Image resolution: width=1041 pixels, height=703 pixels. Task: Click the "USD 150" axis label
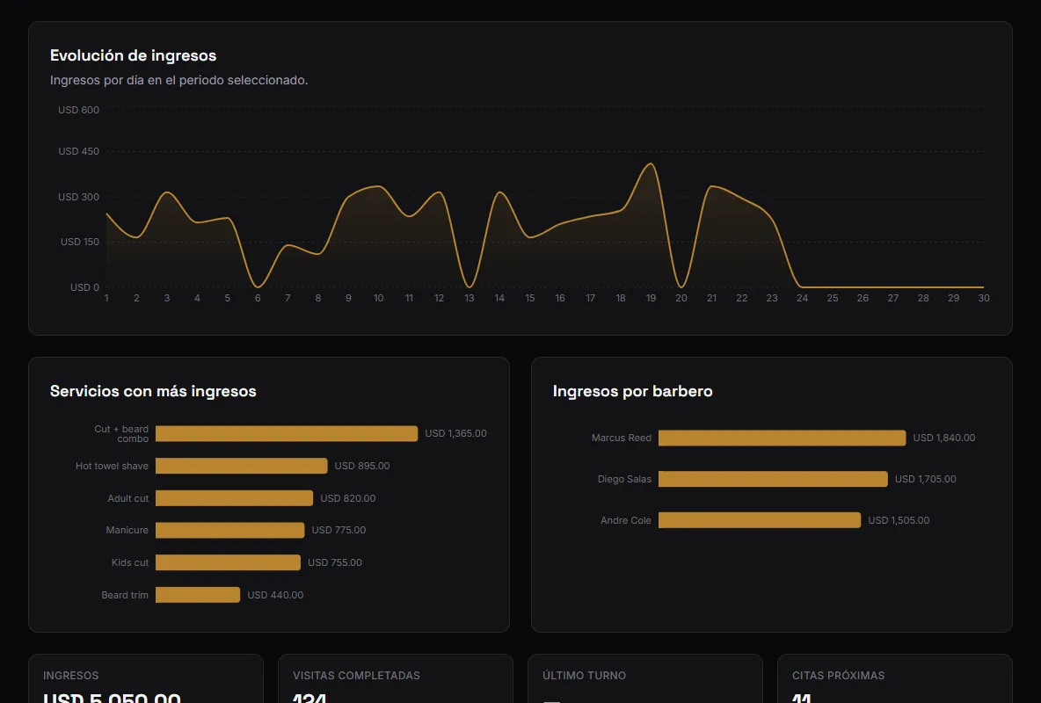tap(80, 242)
